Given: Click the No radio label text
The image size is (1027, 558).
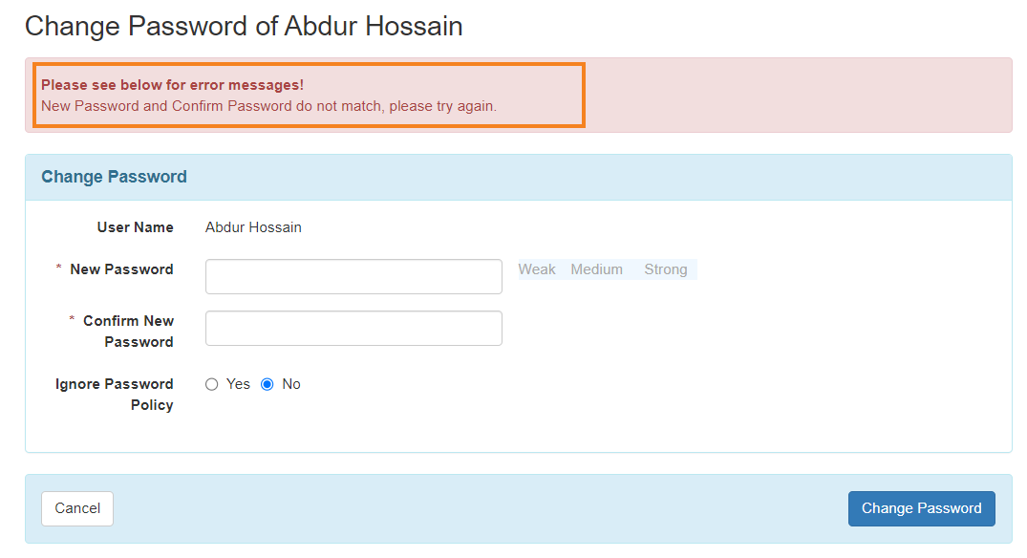Looking at the screenshot, I should pos(291,384).
